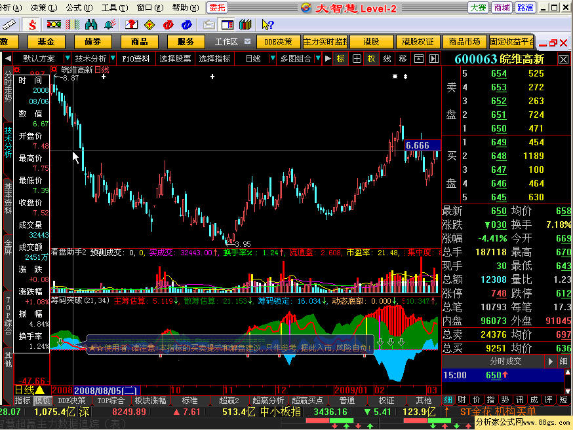Open the colored books library icon
This screenshot has height=430, width=573.
click(x=245, y=25)
